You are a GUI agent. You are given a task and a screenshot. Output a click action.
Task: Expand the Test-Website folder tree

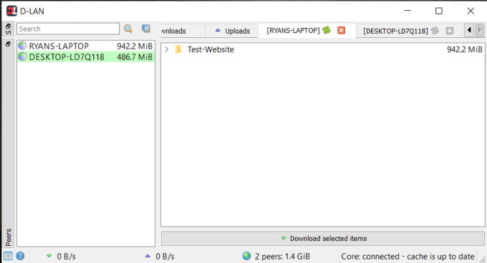pyautogui.click(x=167, y=49)
